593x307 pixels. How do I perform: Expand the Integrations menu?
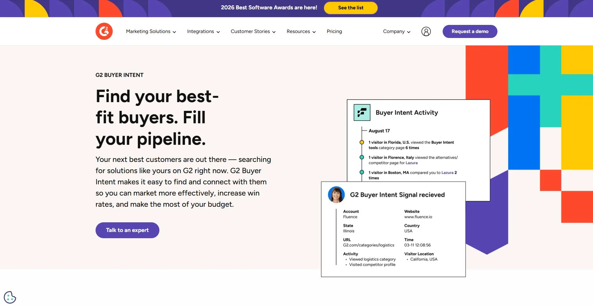203,31
